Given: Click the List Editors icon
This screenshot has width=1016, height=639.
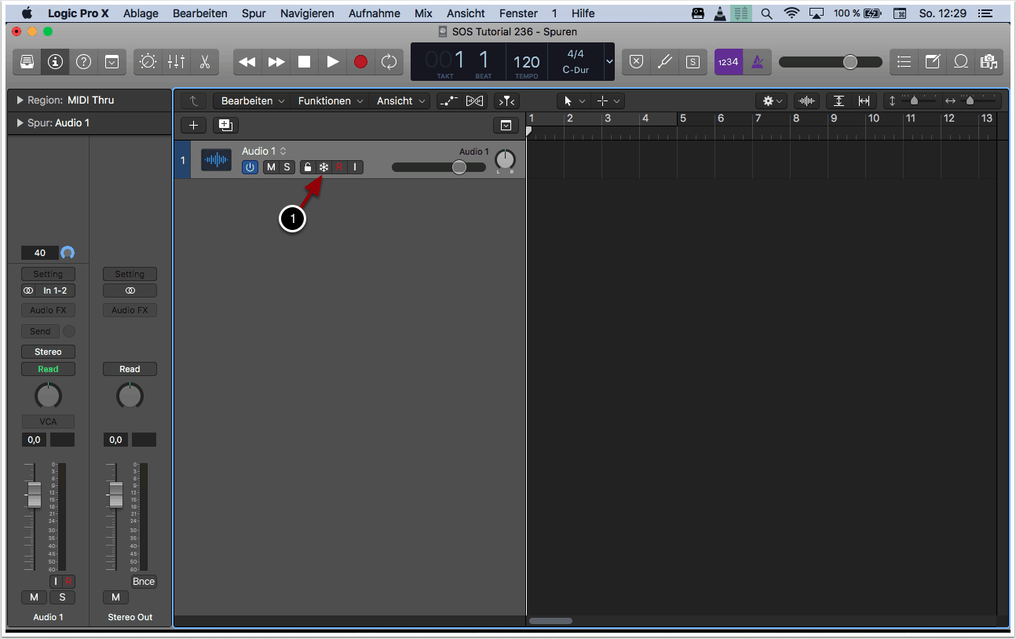Looking at the screenshot, I should tap(904, 61).
